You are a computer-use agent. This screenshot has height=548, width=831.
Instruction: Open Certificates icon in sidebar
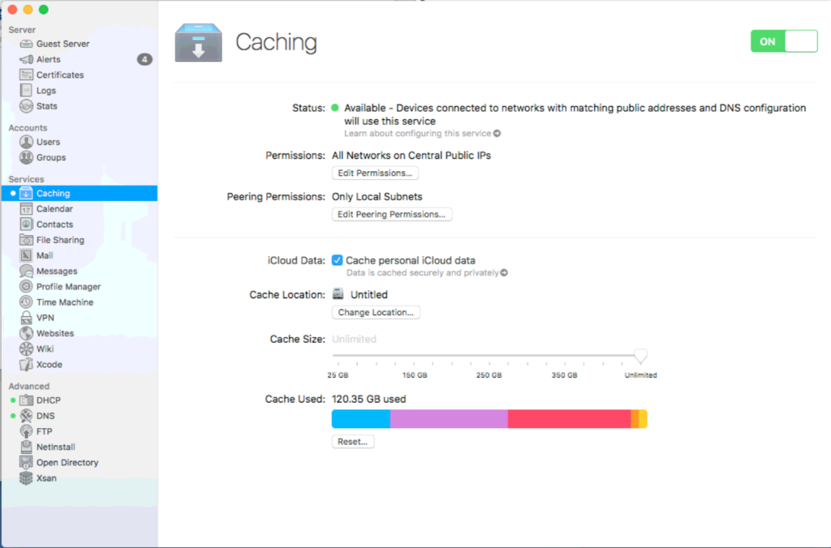(26, 75)
